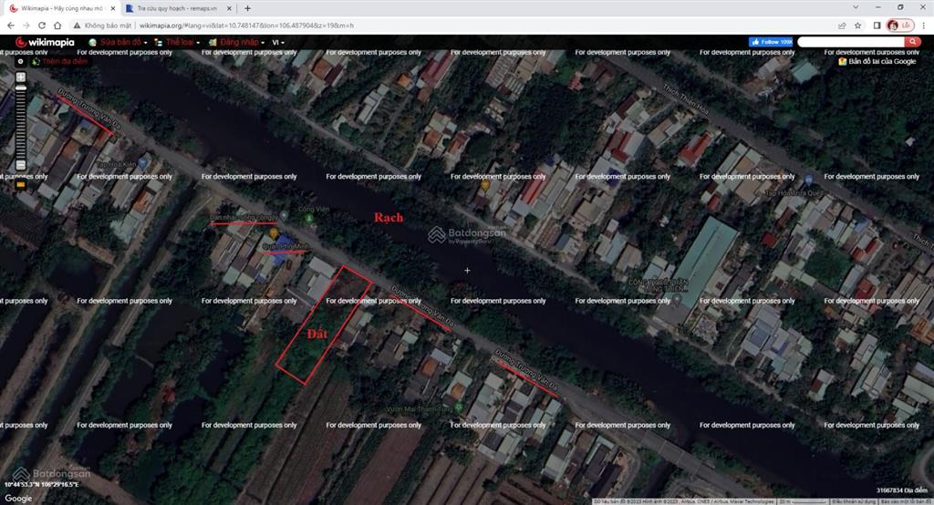The image size is (934, 505).
Task: Open the Sửa bản đồ dropdown menu
Action: [x=118, y=42]
